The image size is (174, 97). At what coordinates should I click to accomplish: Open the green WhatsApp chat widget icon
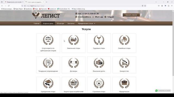click(x=157, y=91)
